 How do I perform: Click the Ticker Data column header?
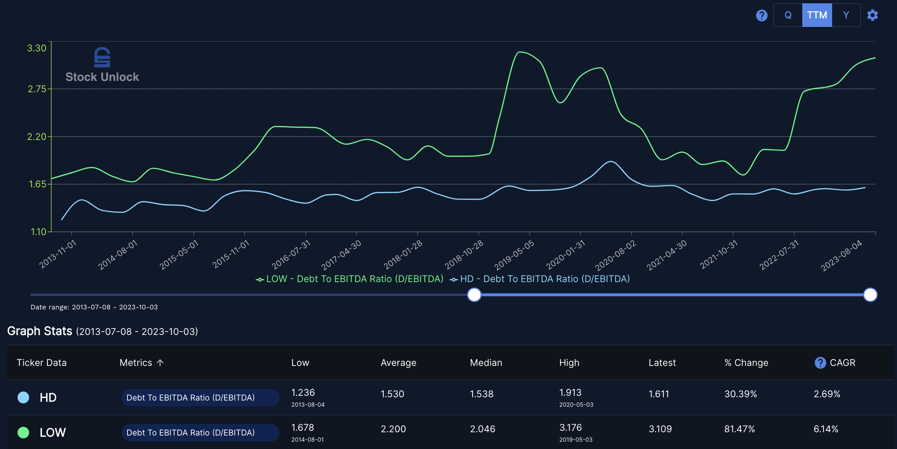click(x=42, y=363)
